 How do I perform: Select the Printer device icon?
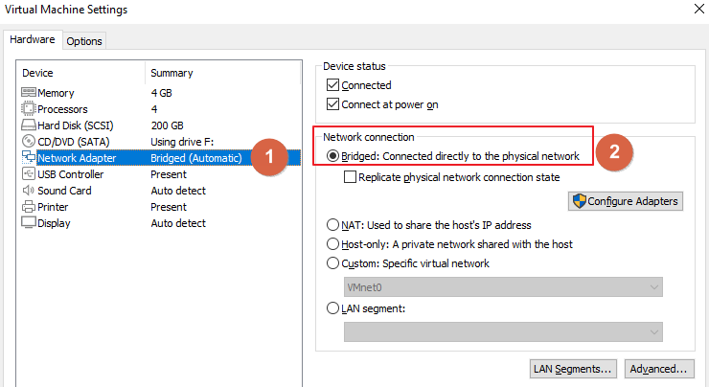[x=29, y=207]
